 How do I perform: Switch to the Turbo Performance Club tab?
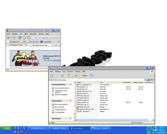pos(40,45)
